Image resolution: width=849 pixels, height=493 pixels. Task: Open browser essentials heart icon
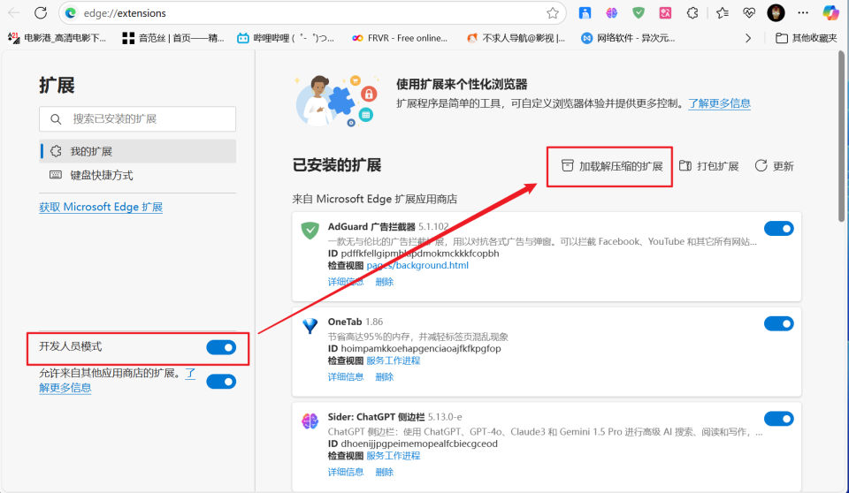click(749, 12)
